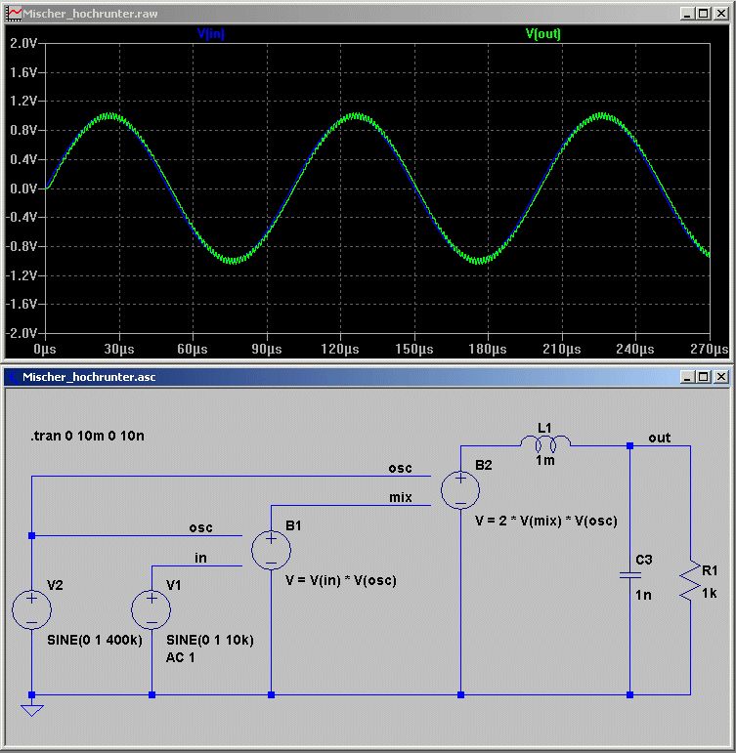This screenshot has height=753, width=736.
Task: Click the -2.0V vertical axis label
Action: pos(22,333)
